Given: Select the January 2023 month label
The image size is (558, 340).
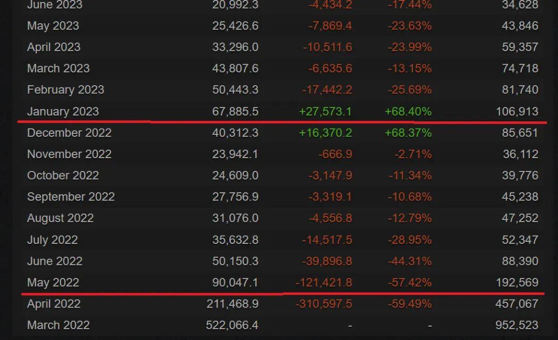Looking at the screenshot, I should click(63, 112).
